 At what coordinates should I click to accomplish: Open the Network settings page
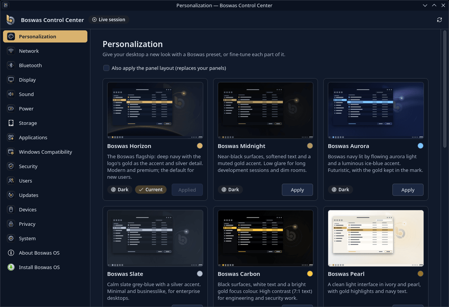45,51
